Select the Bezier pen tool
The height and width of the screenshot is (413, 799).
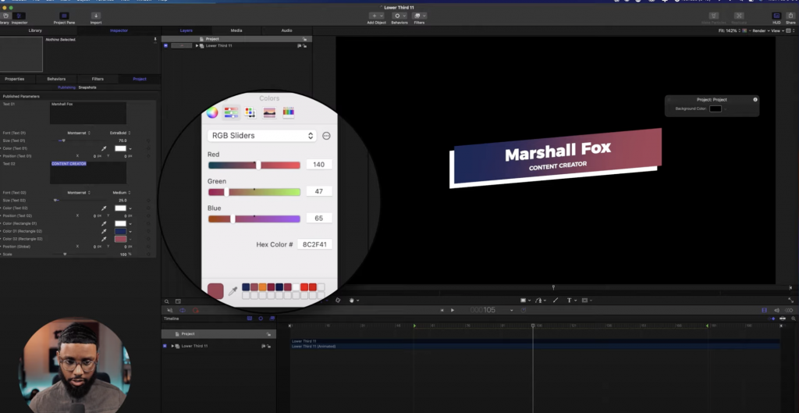point(538,301)
